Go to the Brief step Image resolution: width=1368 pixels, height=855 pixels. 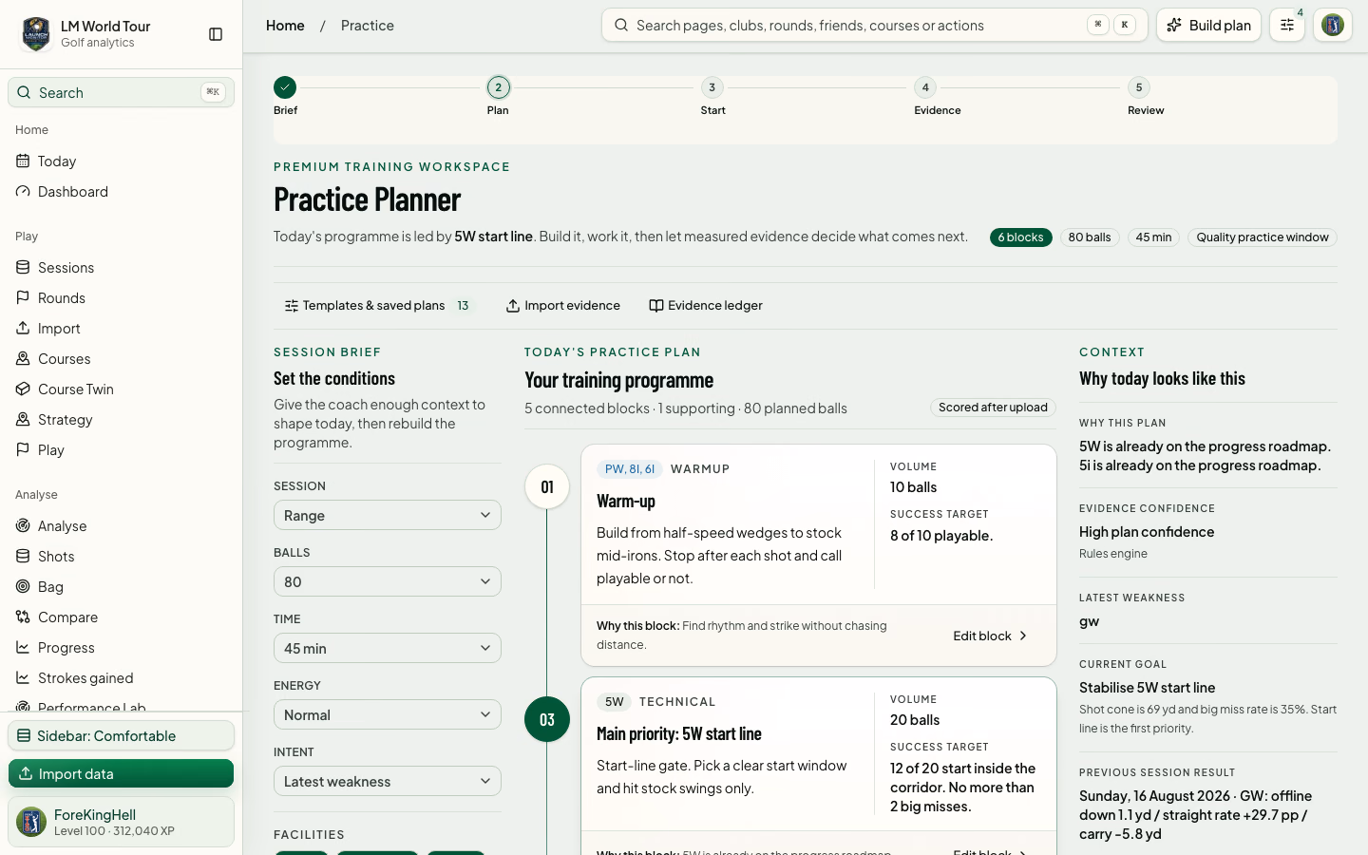click(285, 96)
